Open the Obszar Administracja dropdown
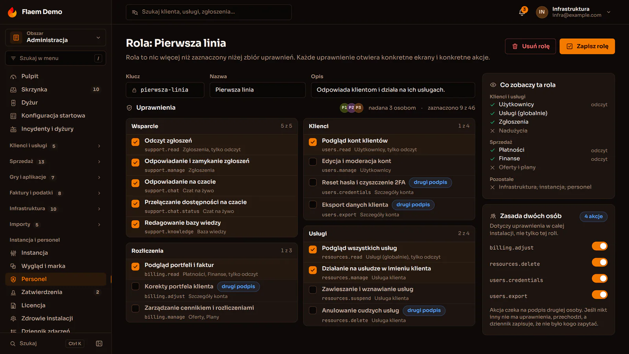 point(56,37)
